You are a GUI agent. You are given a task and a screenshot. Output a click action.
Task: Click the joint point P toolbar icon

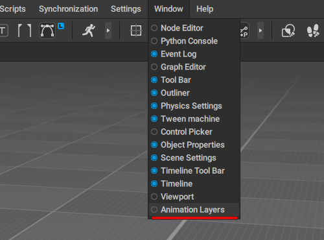pos(244,31)
